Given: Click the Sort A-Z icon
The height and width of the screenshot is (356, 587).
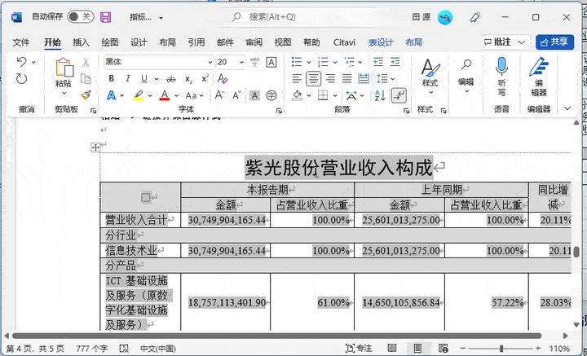Looking at the screenshot, I should 380,95.
